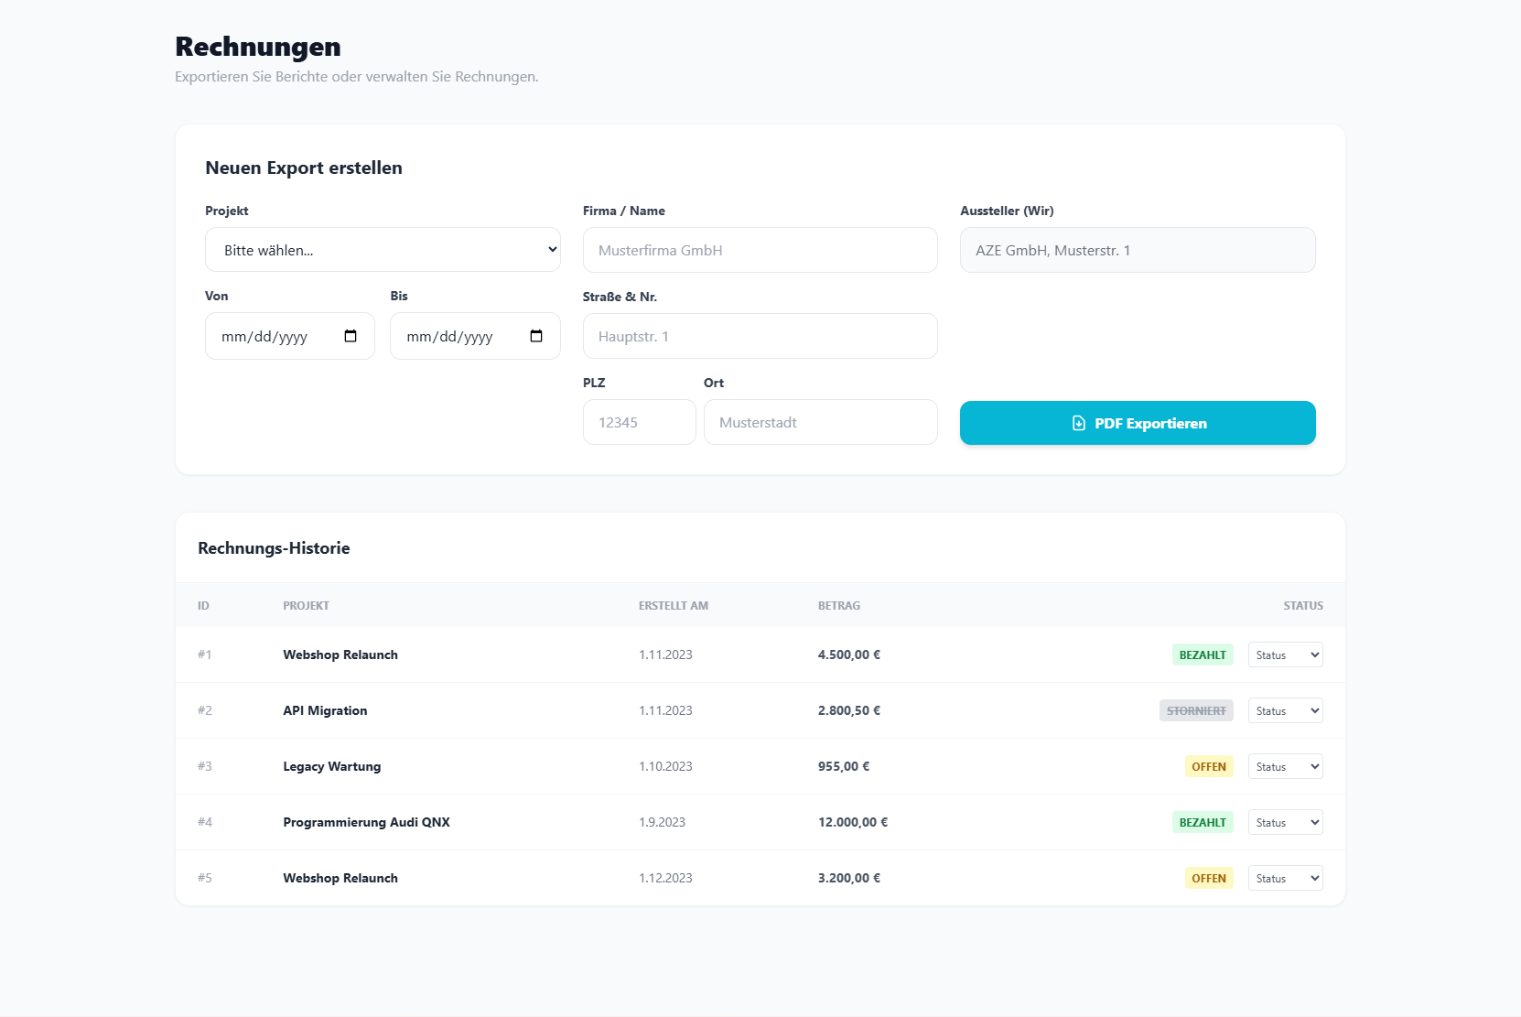Click the Von date input
Screen dimensions: 1521x1017
click(x=275, y=336)
